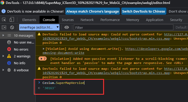
Task: Expand the 8 verbose group
Action: 3,70
